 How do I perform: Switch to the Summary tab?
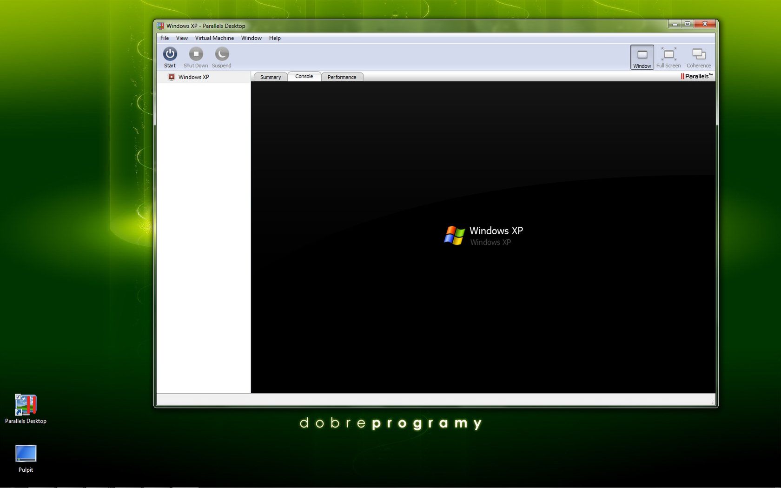tap(270, 77)
